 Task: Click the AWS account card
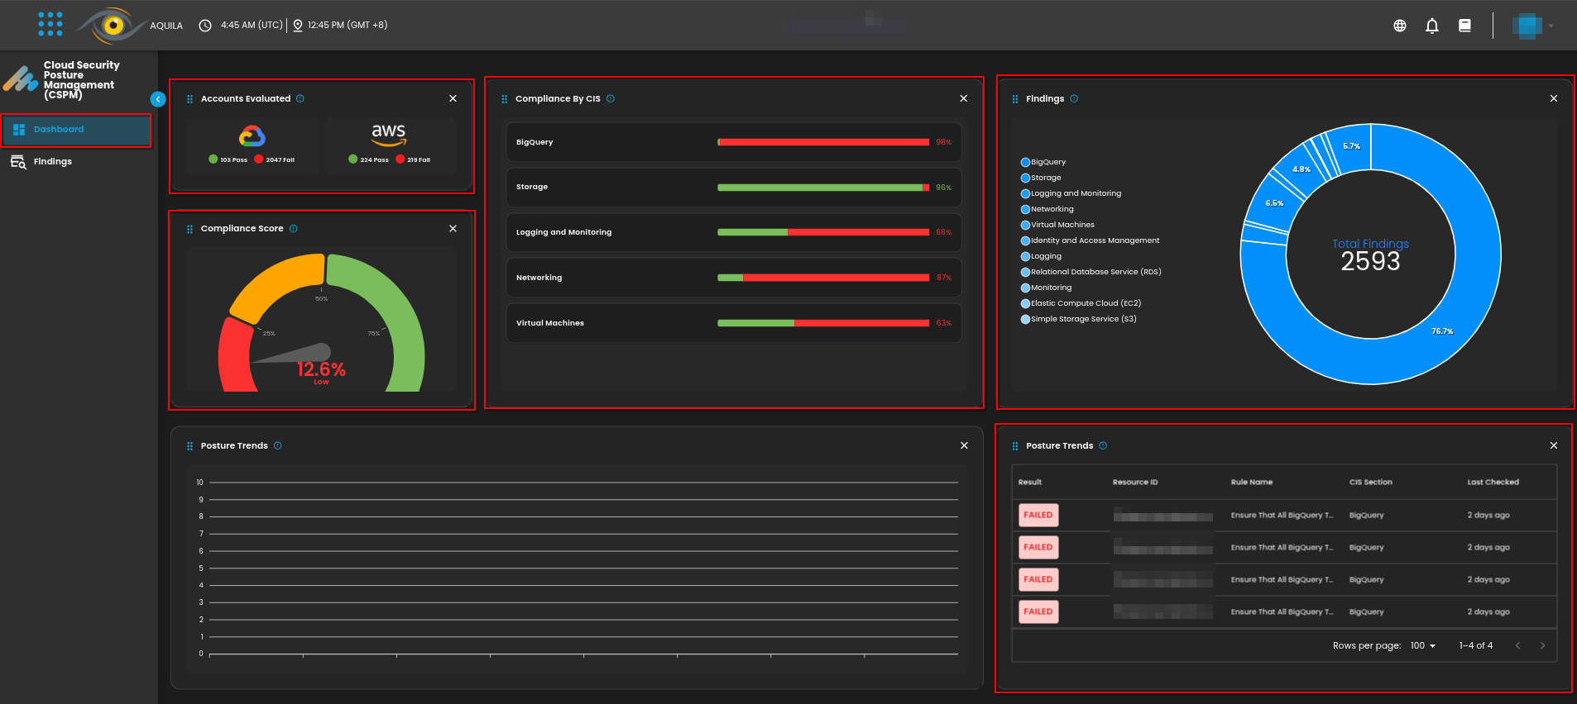[390, 145]
